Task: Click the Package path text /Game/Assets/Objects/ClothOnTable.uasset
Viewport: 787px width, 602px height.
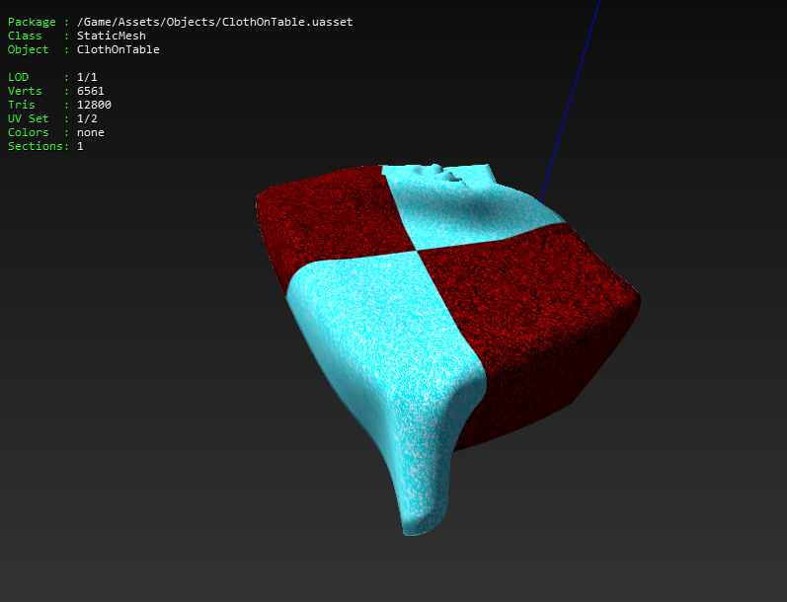Action: tap(215, 22)
